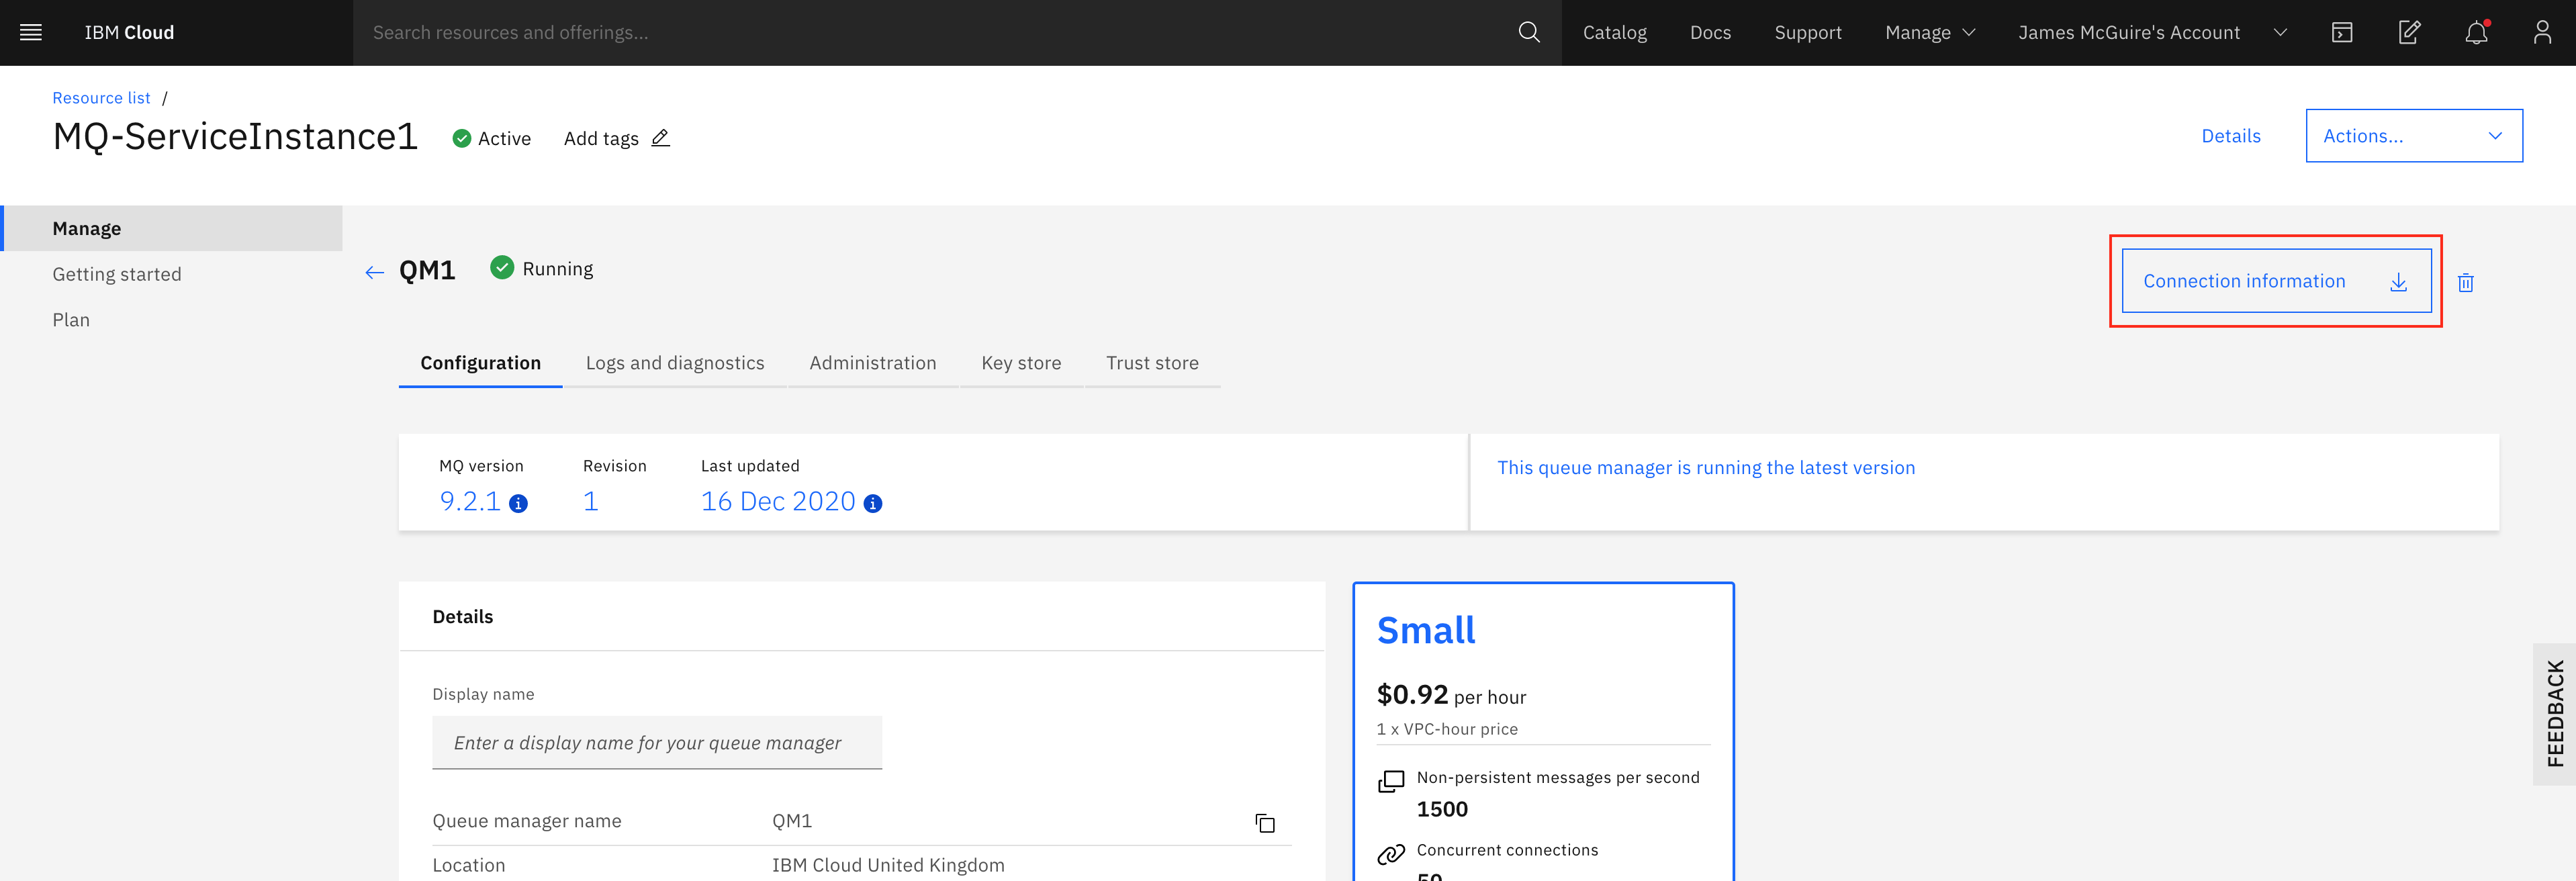Screen dimensions: 2576x881
Task: Open the edit/pencil icon in top navigation
Action: (2410, 32)
